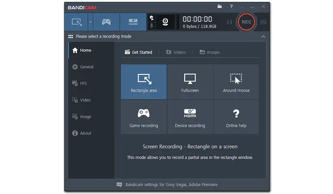Choose the Around mouse recording tile
This screenshot has height=194, width=333.
236,82
